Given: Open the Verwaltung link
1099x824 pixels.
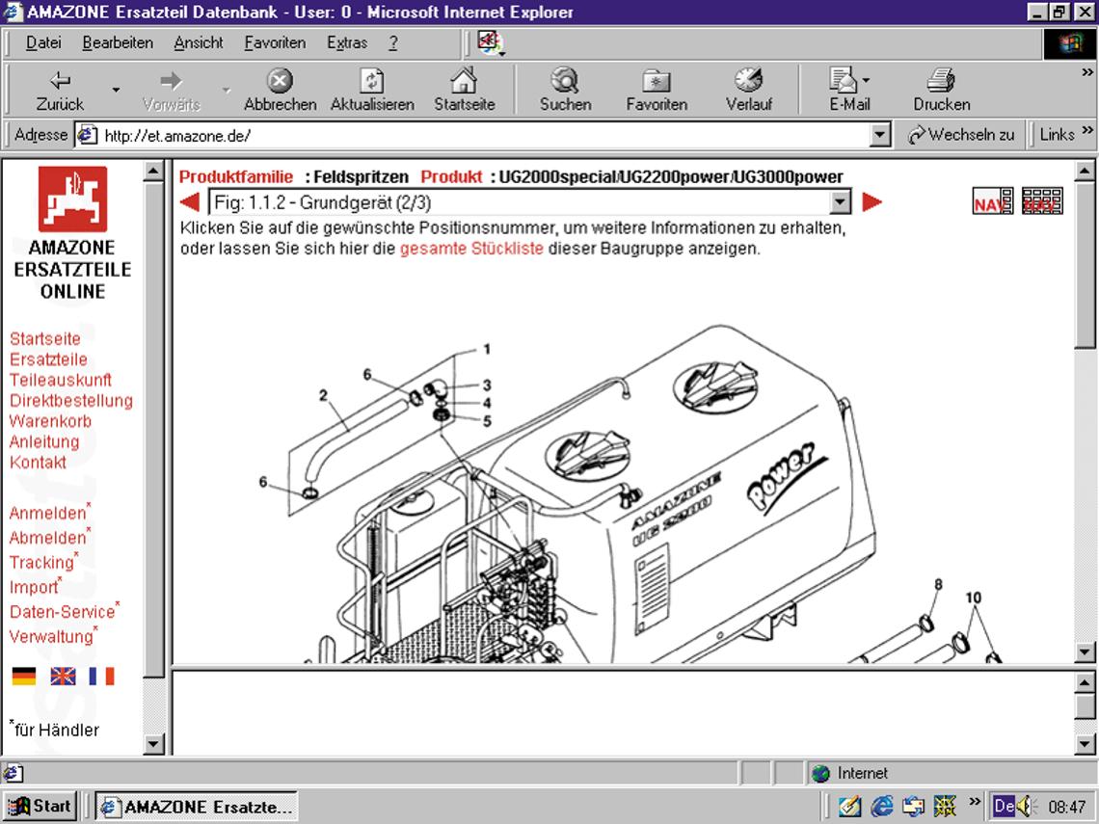Looking at the screenshot, I should tap(51, 637).
